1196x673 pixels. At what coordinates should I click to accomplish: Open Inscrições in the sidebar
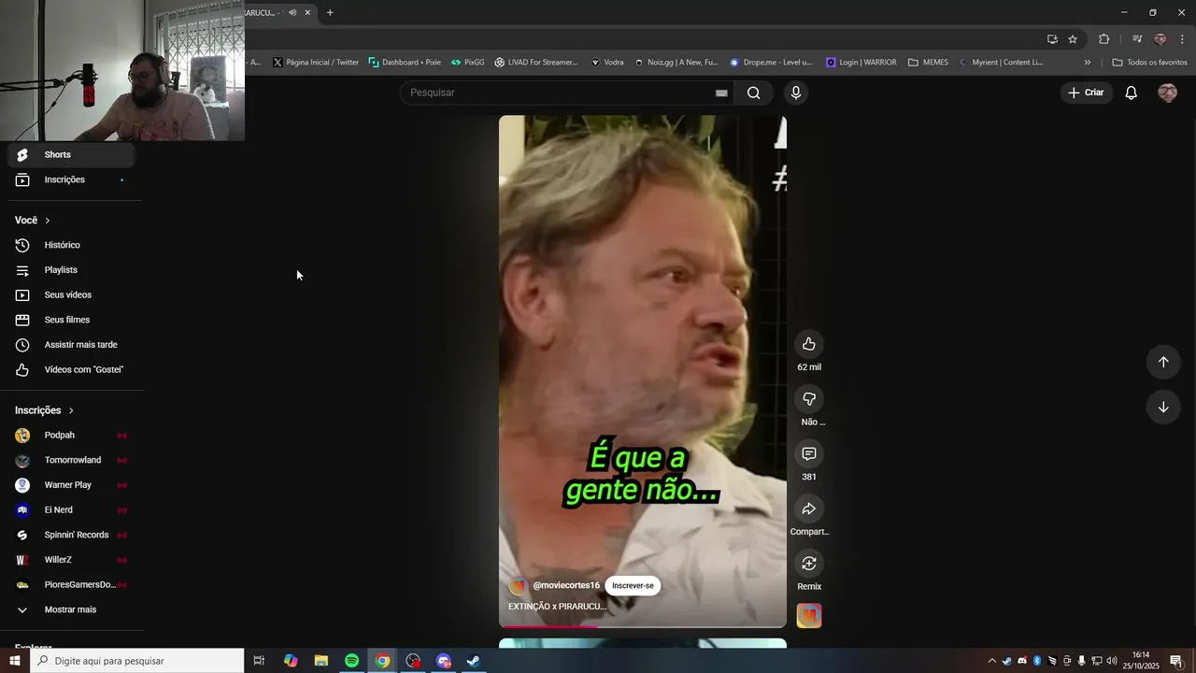pos(71,179)
